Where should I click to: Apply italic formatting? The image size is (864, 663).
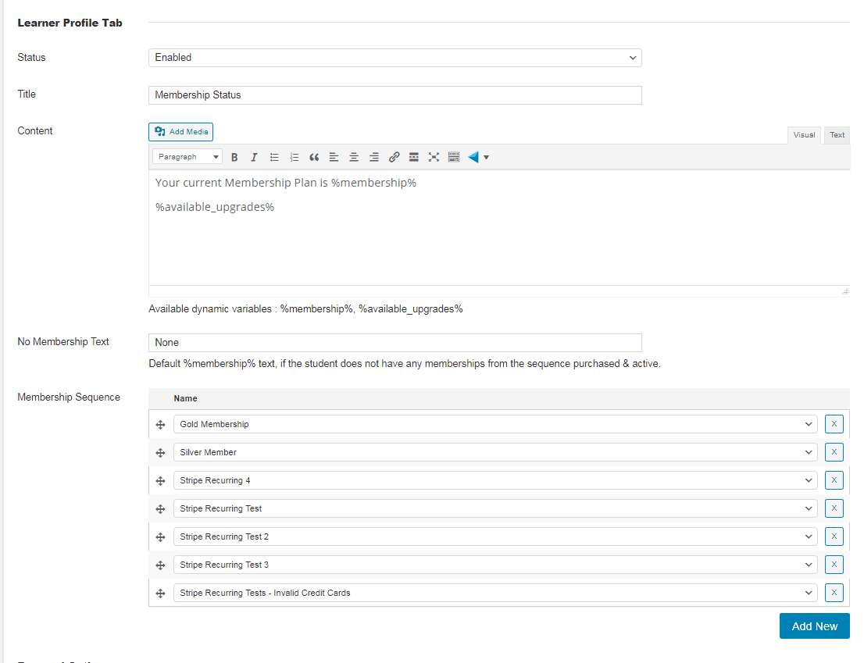(254, 157)
